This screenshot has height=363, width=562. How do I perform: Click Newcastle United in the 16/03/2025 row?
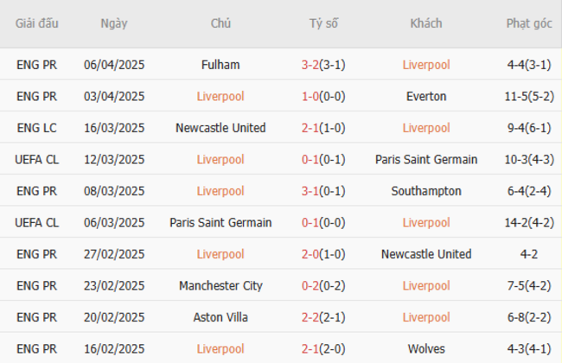click(220, 128)
